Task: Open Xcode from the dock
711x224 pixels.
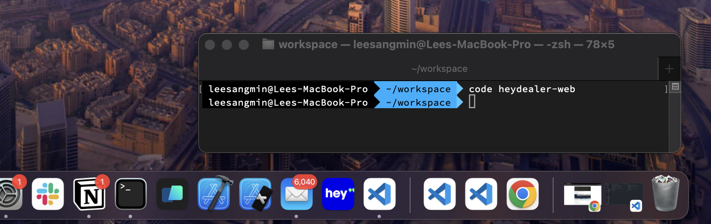Action: pos(214,194)
